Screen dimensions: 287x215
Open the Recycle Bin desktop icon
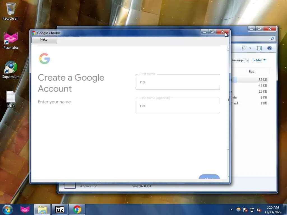point(11,11)
